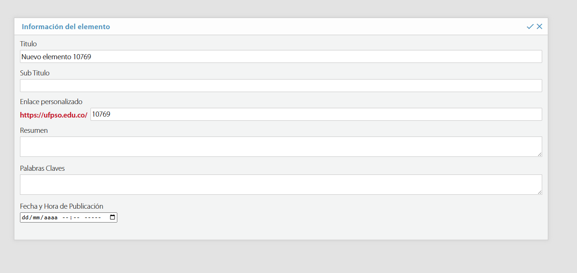Select the minutes segment of publication time
This screenshot has height=273, width=577.
click(x=76, y=217)
